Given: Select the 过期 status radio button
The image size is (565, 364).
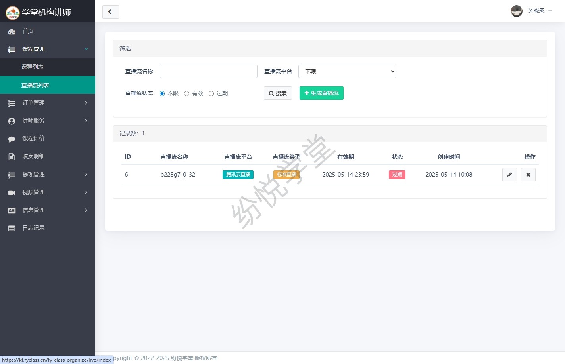Looking at the screenshot, I should (211, 94).
